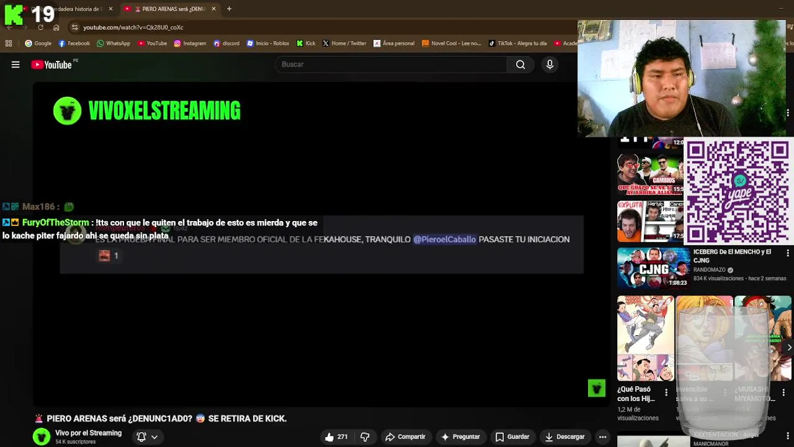Start voice search with the microphone icon
Viewport: 794px width, 447px height.
[x=550, y=65]
